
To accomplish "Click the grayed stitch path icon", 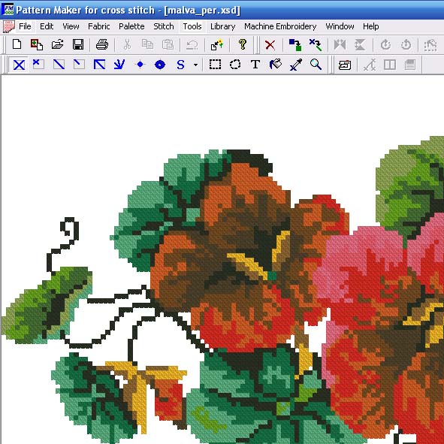I will click(x=370, y=65).
